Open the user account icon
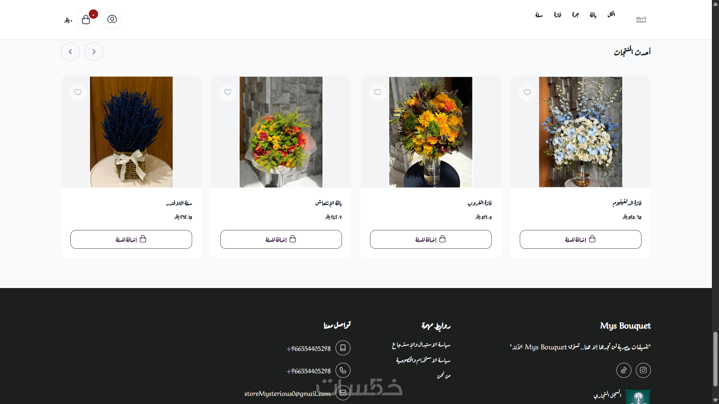 click(x=112, y=19)
